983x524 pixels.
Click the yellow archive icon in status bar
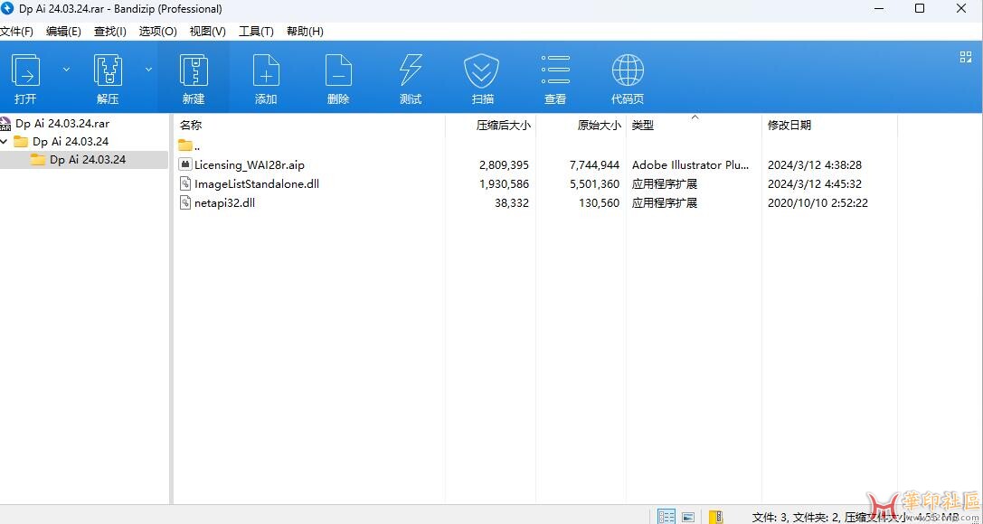tap(715, 517)
